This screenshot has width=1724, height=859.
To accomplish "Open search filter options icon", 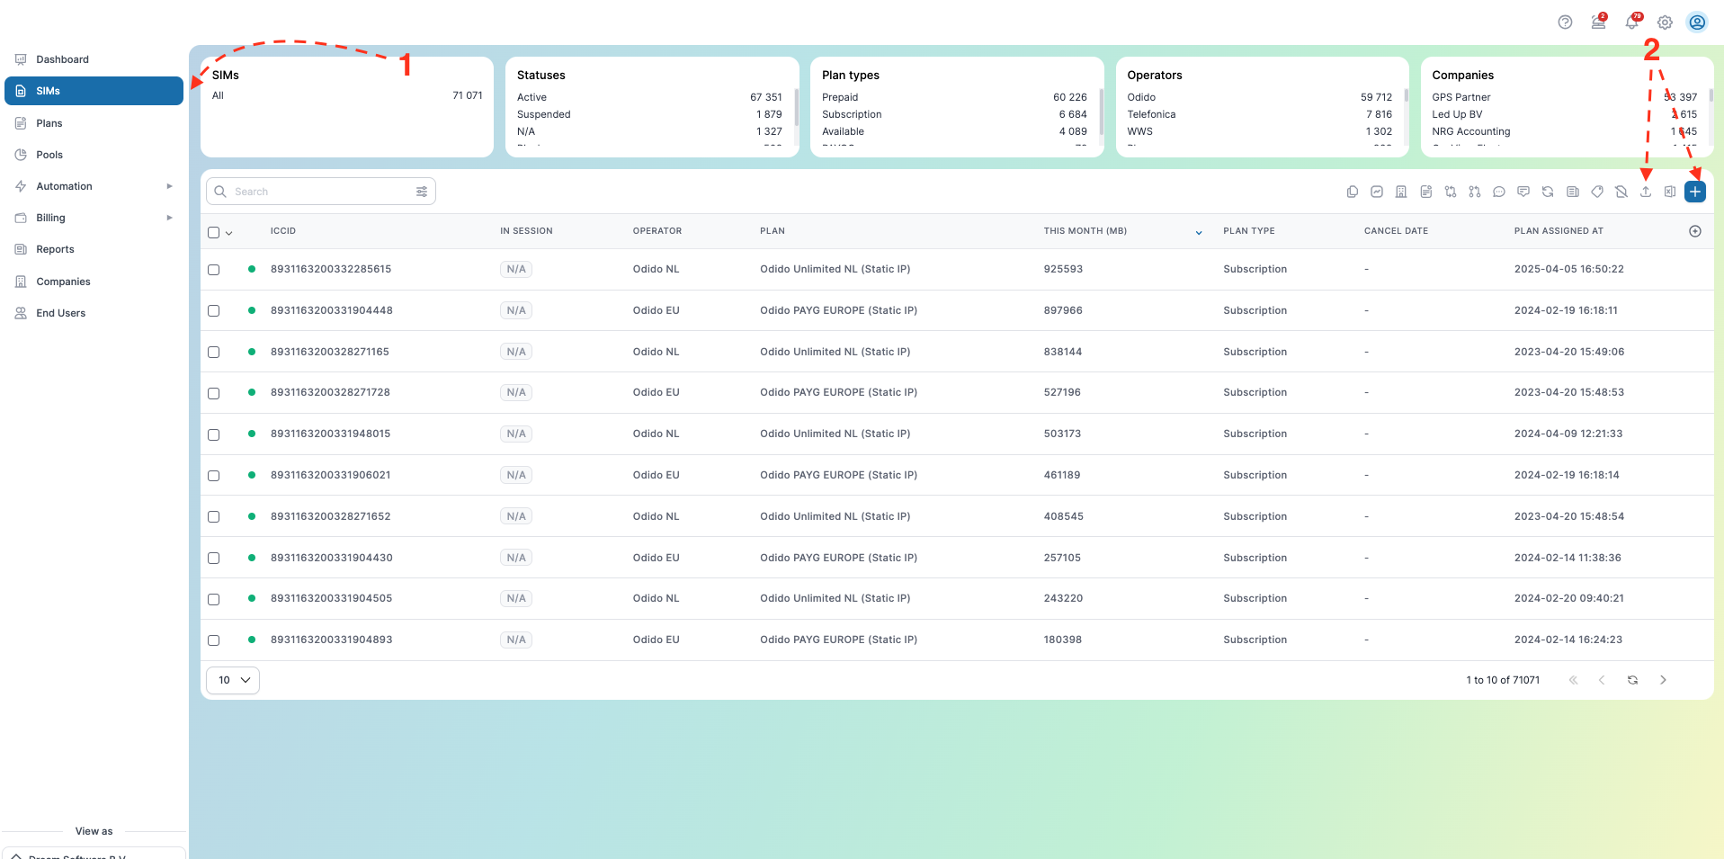I will [422, 192].
